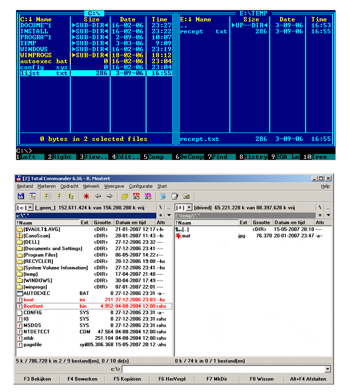349x392 pixels.
Task: Click the forward arrow toolbar icon
Action: [110, 196]
